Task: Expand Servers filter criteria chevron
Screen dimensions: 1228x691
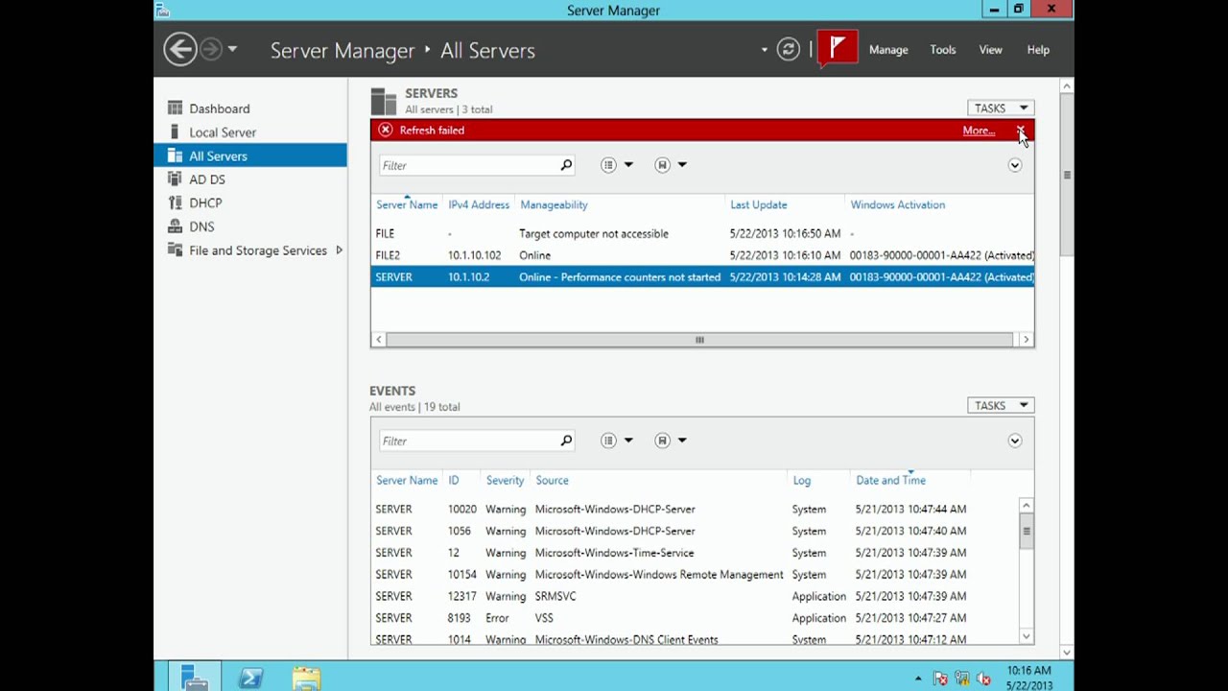Action: 1014,165
